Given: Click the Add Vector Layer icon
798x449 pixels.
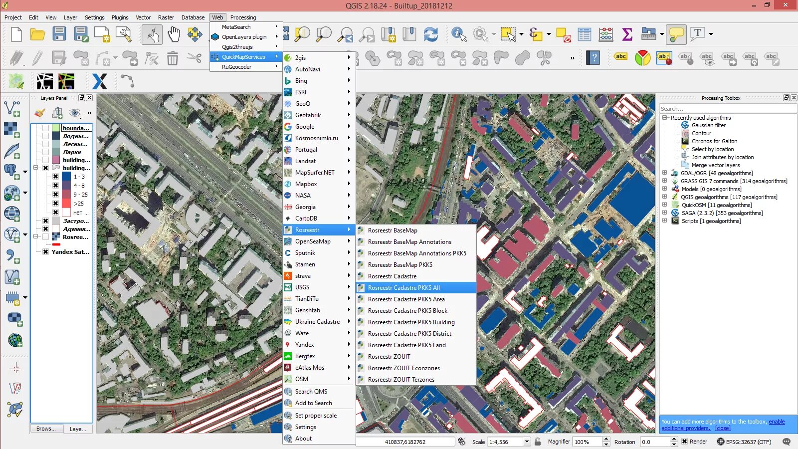Looking at the screenshot, I should pyautogui.click(x=12, y=109).
